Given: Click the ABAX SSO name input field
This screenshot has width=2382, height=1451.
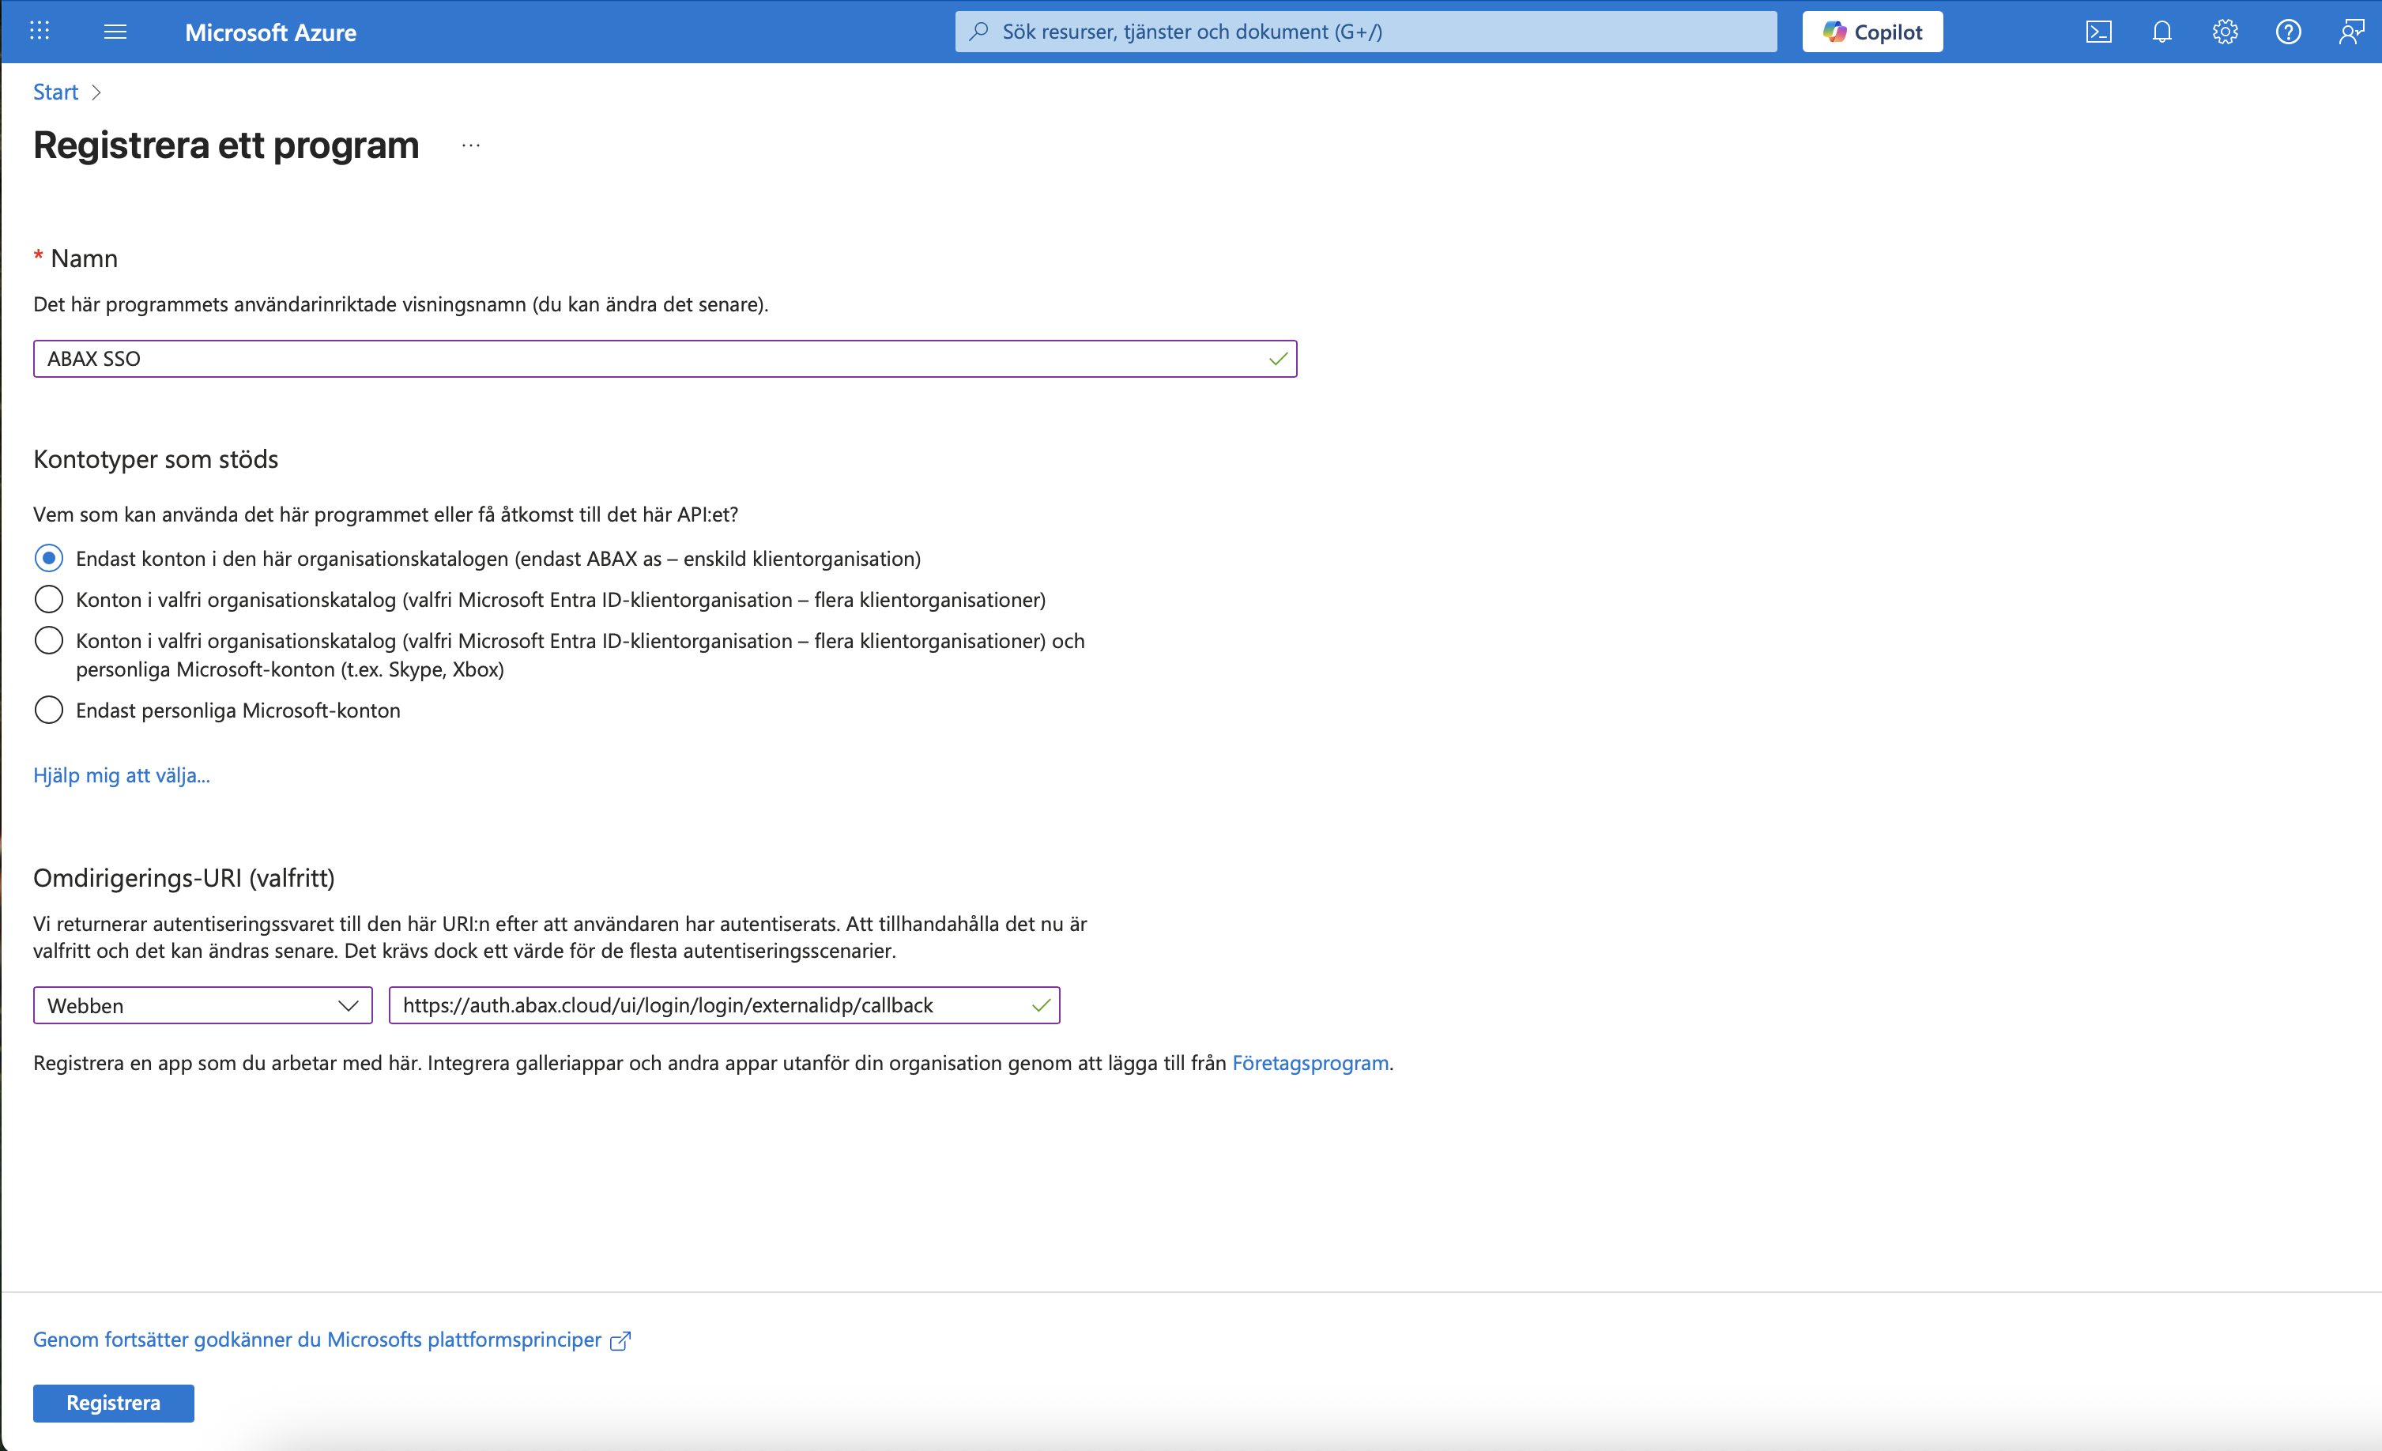Looking at the screenshot, I should point(648,359).
